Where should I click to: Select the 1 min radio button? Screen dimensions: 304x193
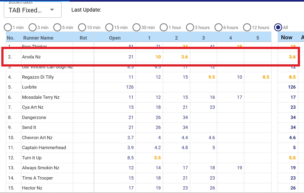[8, 27]
